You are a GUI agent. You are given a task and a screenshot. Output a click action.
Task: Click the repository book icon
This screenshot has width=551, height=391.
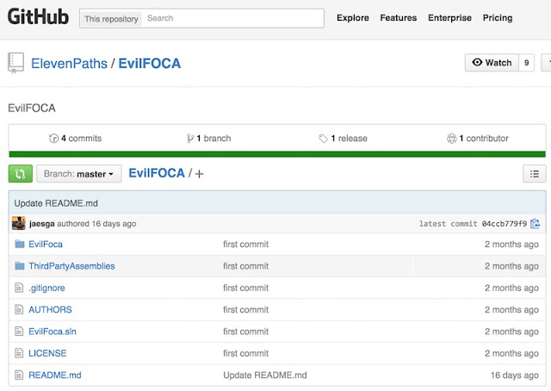pyautogui.click(x=15, y=63)
